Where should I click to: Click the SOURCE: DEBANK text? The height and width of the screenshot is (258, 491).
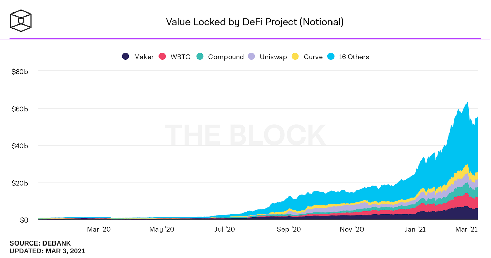[x=40, y=243]
